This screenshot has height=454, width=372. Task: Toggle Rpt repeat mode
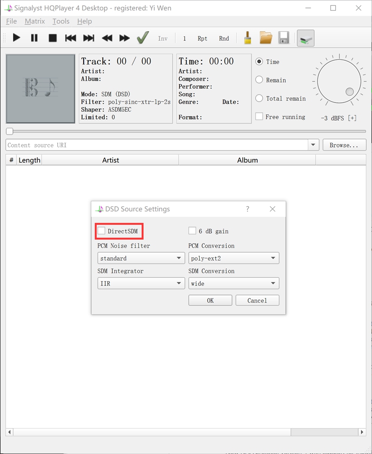point(202,38)
